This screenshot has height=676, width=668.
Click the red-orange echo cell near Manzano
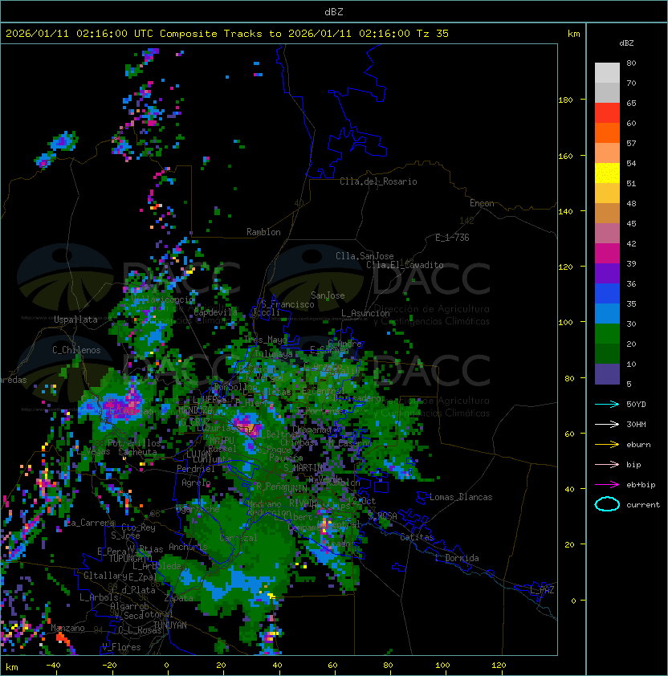(63, 639)
